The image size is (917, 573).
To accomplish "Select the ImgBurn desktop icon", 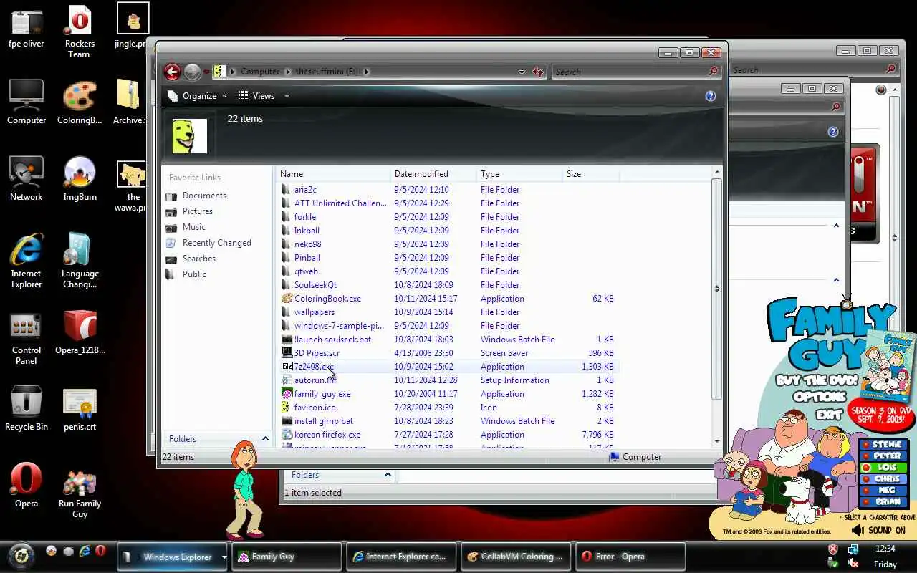I will click(80, 179).
